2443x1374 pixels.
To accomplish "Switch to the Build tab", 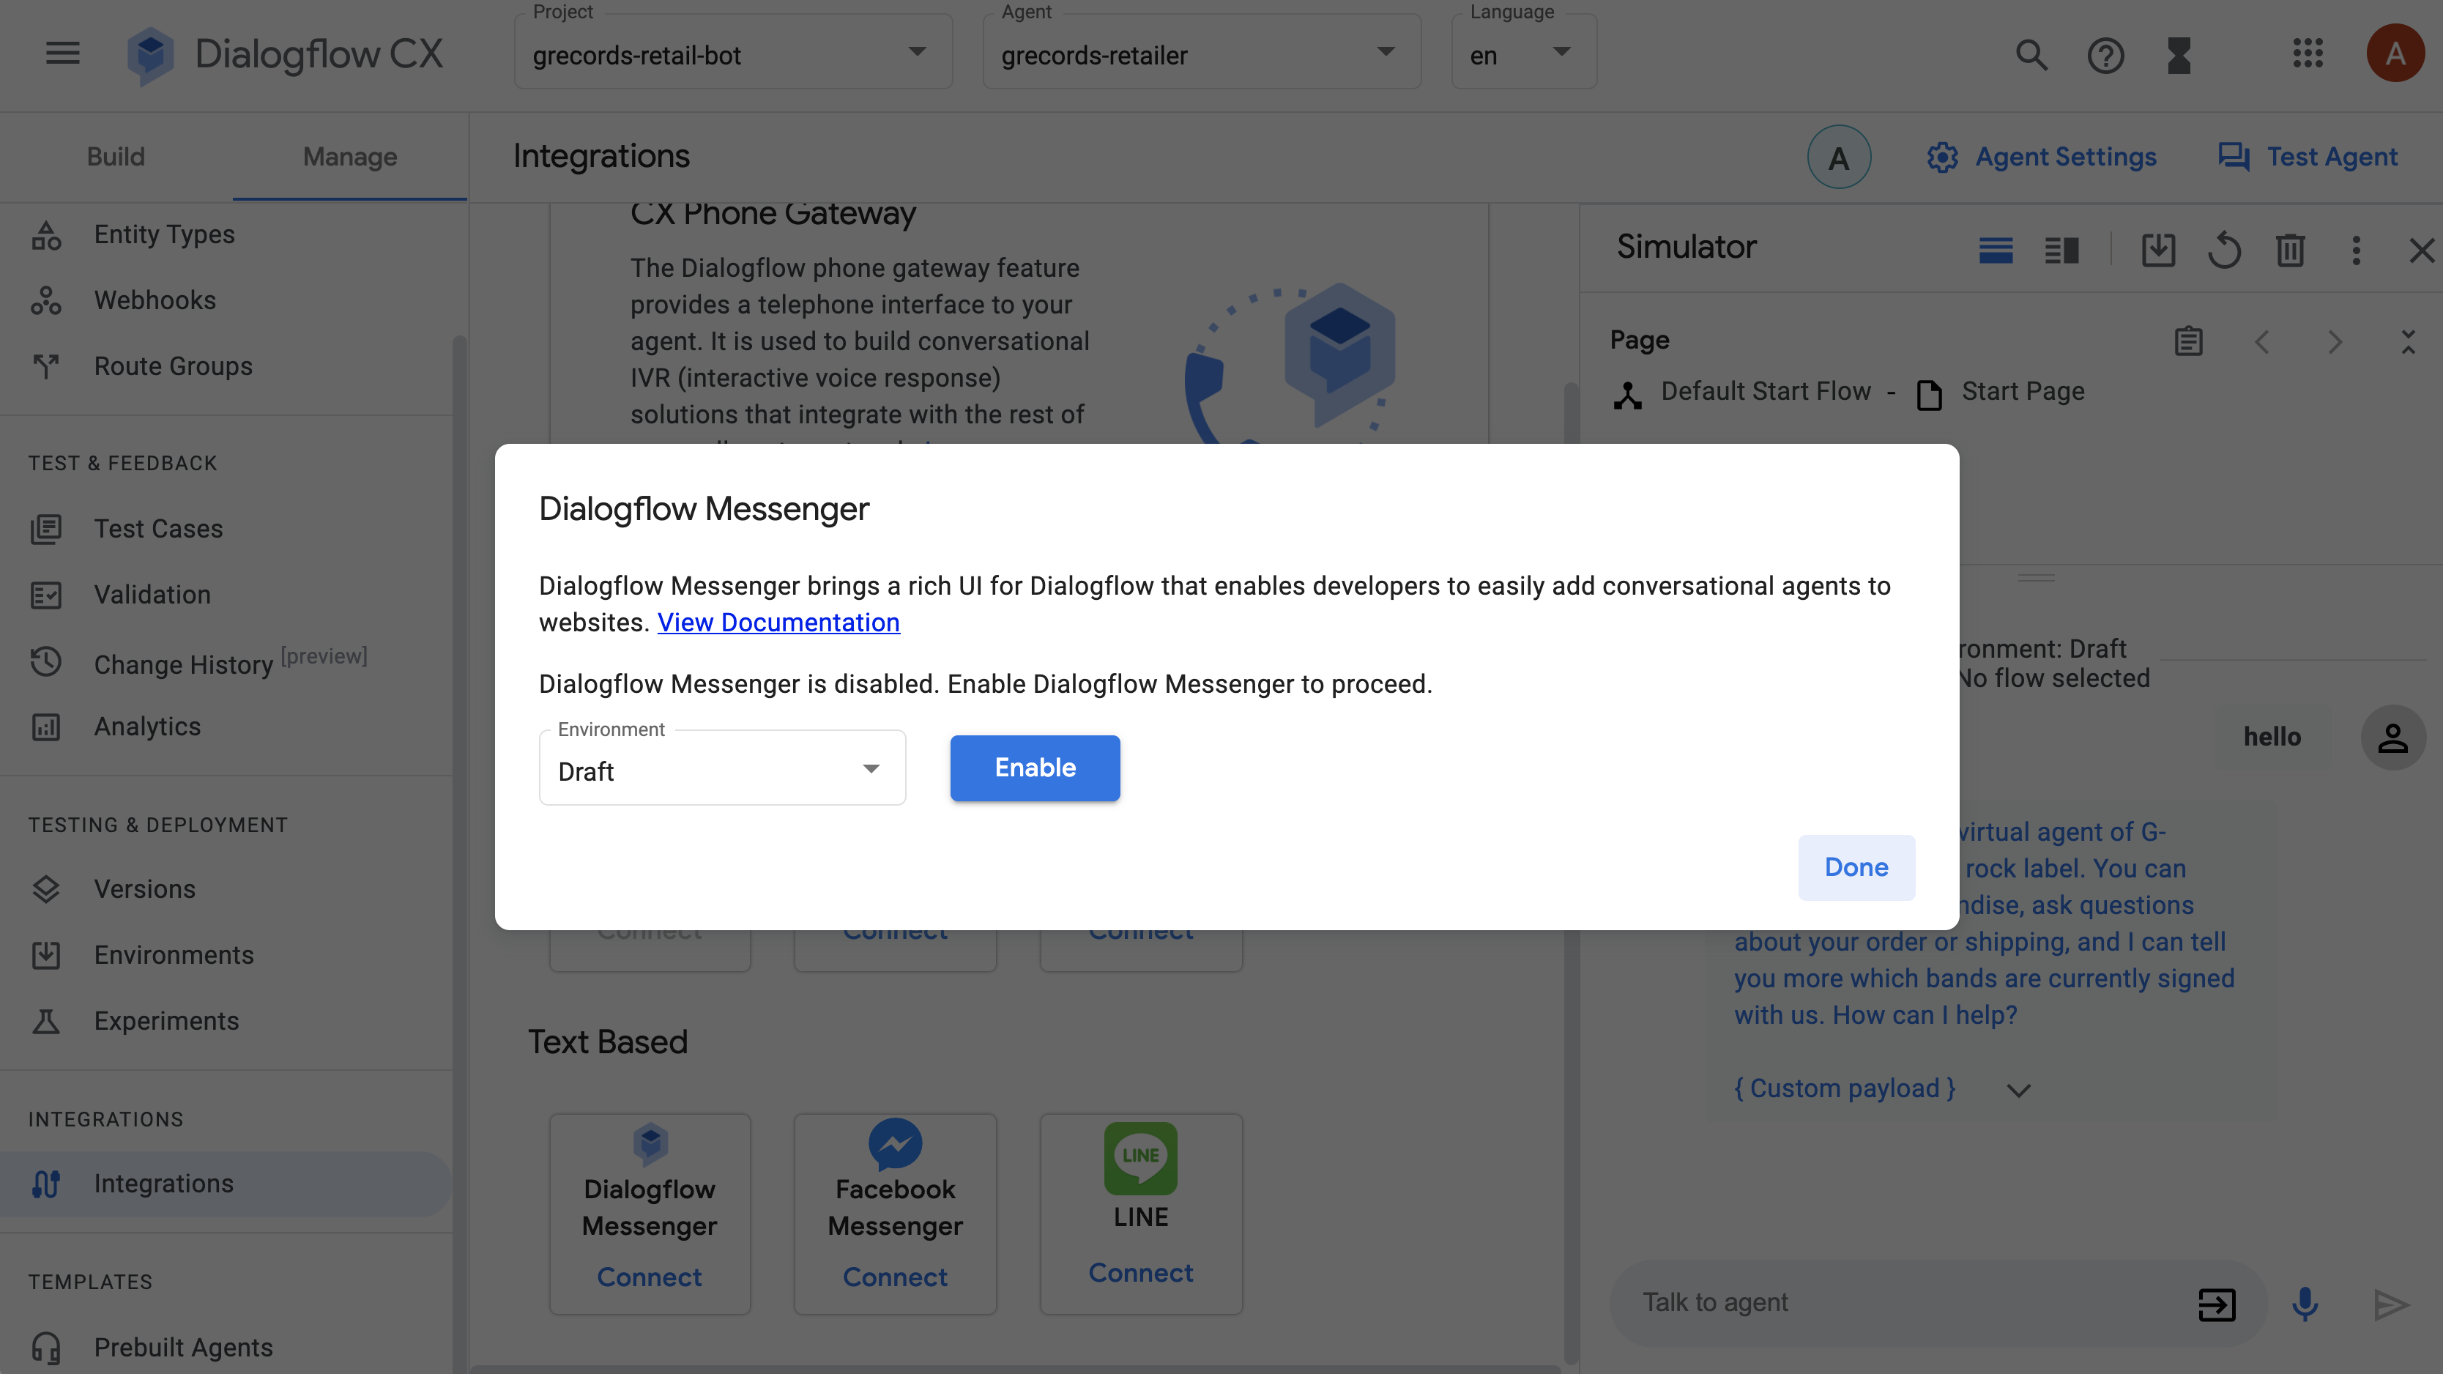I will 116,157.
